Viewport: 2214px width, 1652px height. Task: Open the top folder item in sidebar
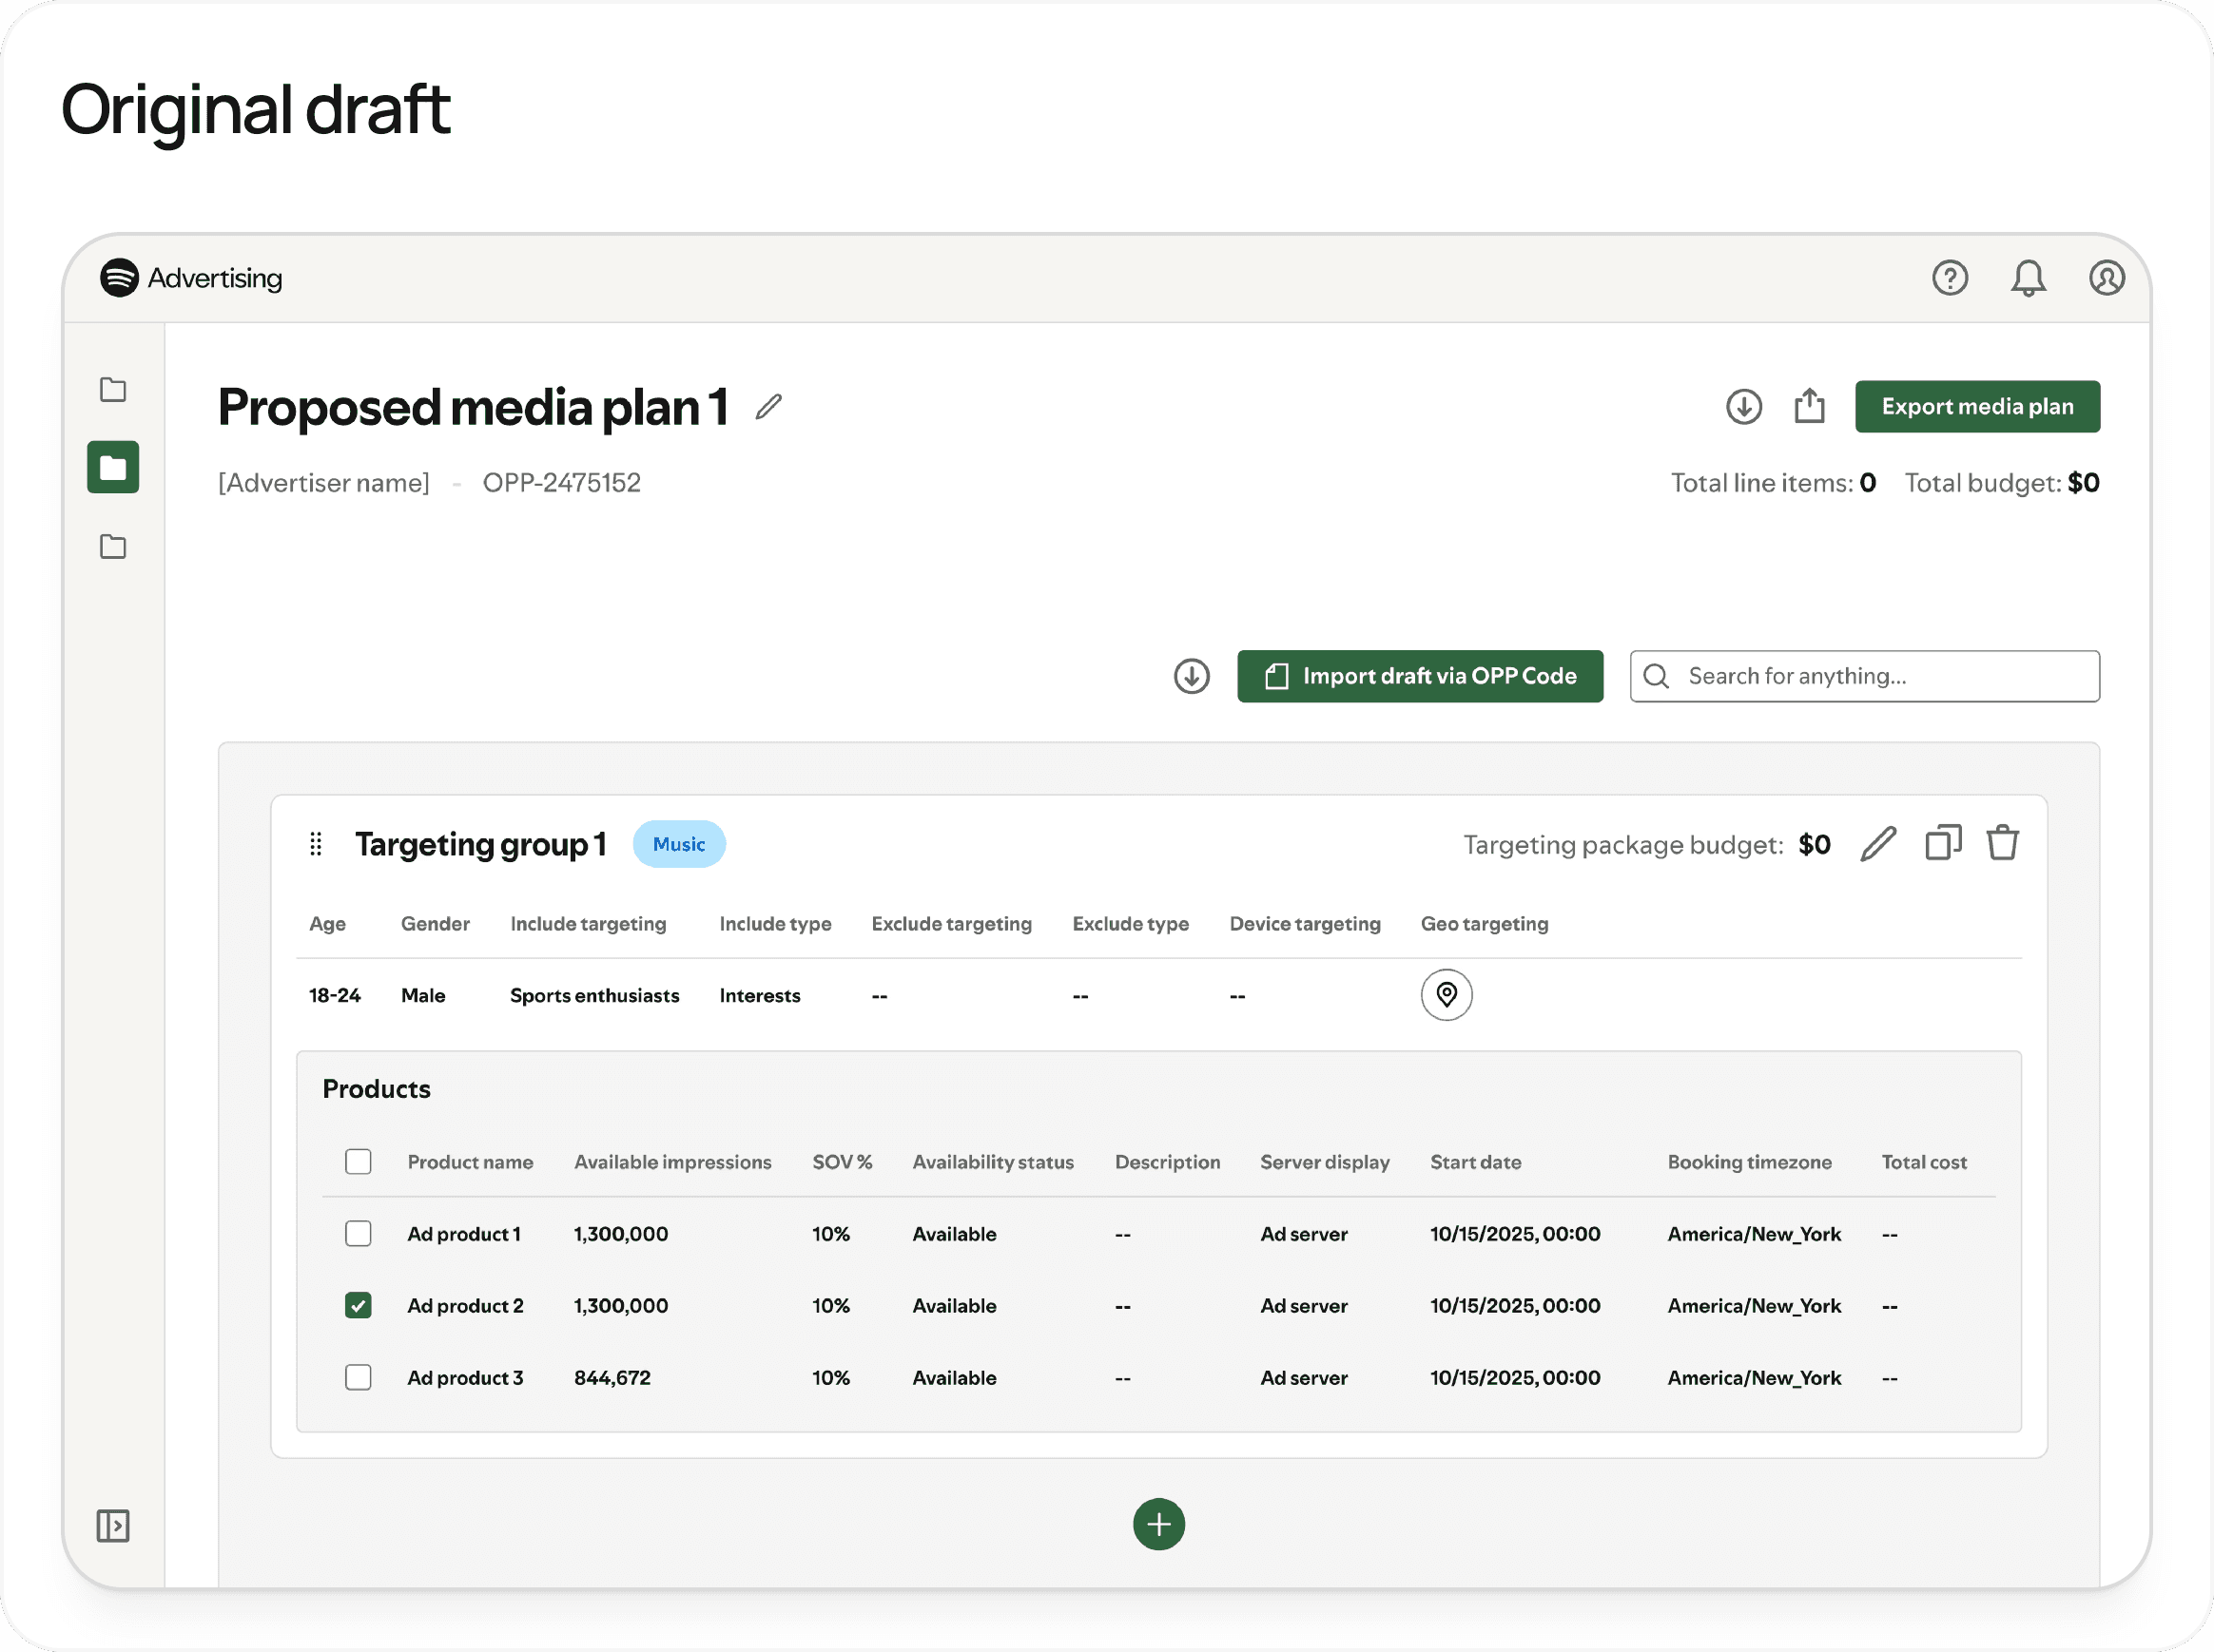tap(113, 389)
